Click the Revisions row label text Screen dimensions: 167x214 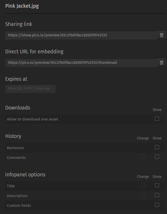click(x=15, y=148)
